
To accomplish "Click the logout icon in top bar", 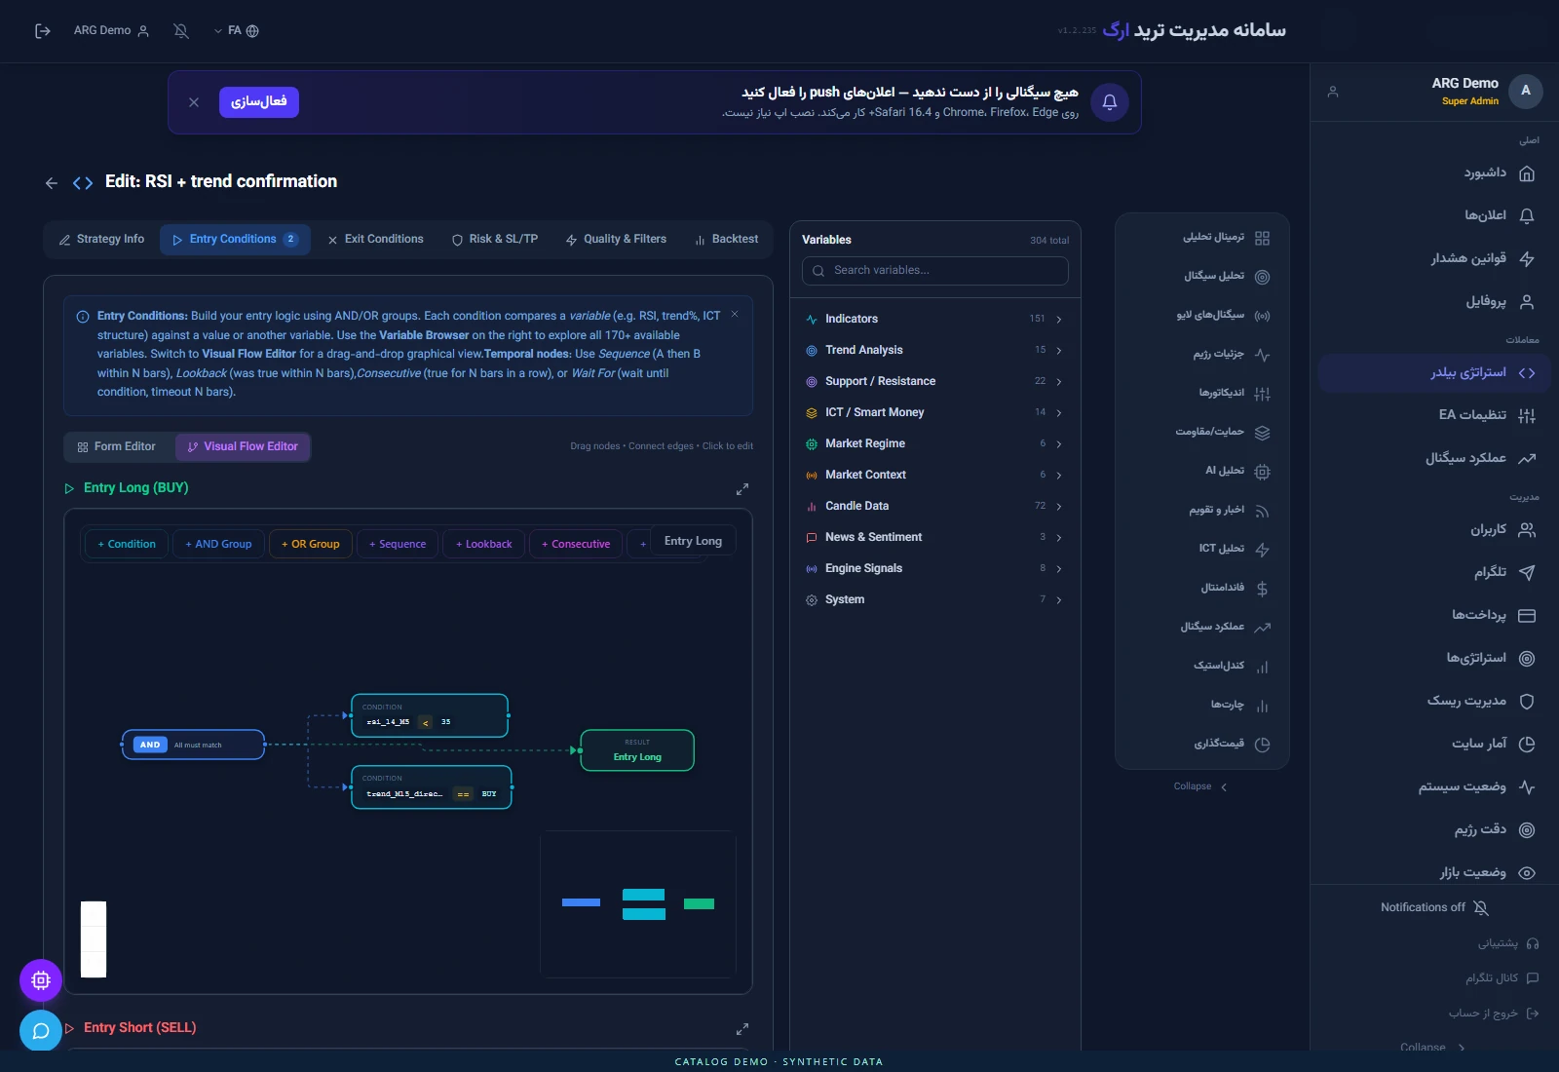I will coord(42,31).
